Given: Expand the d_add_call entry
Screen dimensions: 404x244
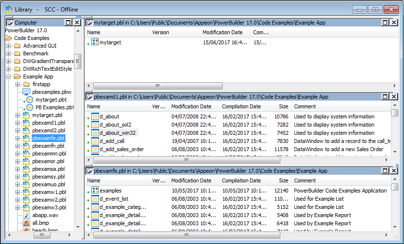Looking at the screenshot, I should [x=88, y=142].
